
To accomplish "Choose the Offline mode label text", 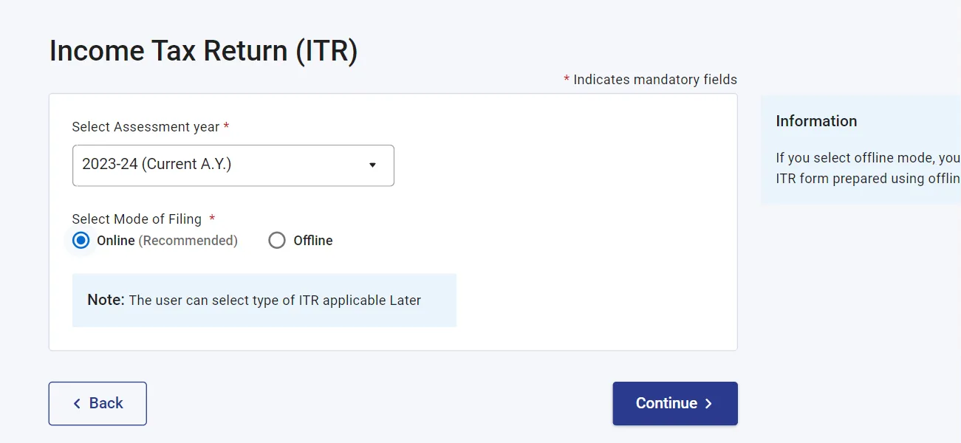I will (313, 241).
